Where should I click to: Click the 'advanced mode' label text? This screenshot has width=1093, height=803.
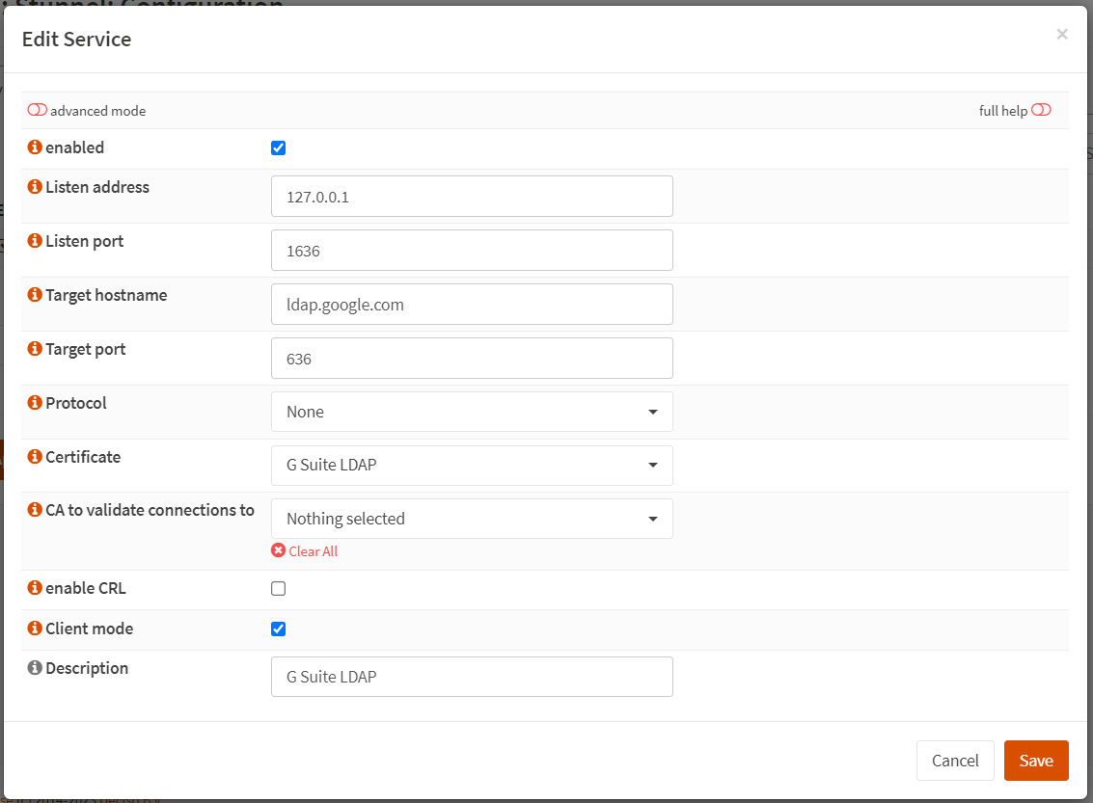pos(97,111)
